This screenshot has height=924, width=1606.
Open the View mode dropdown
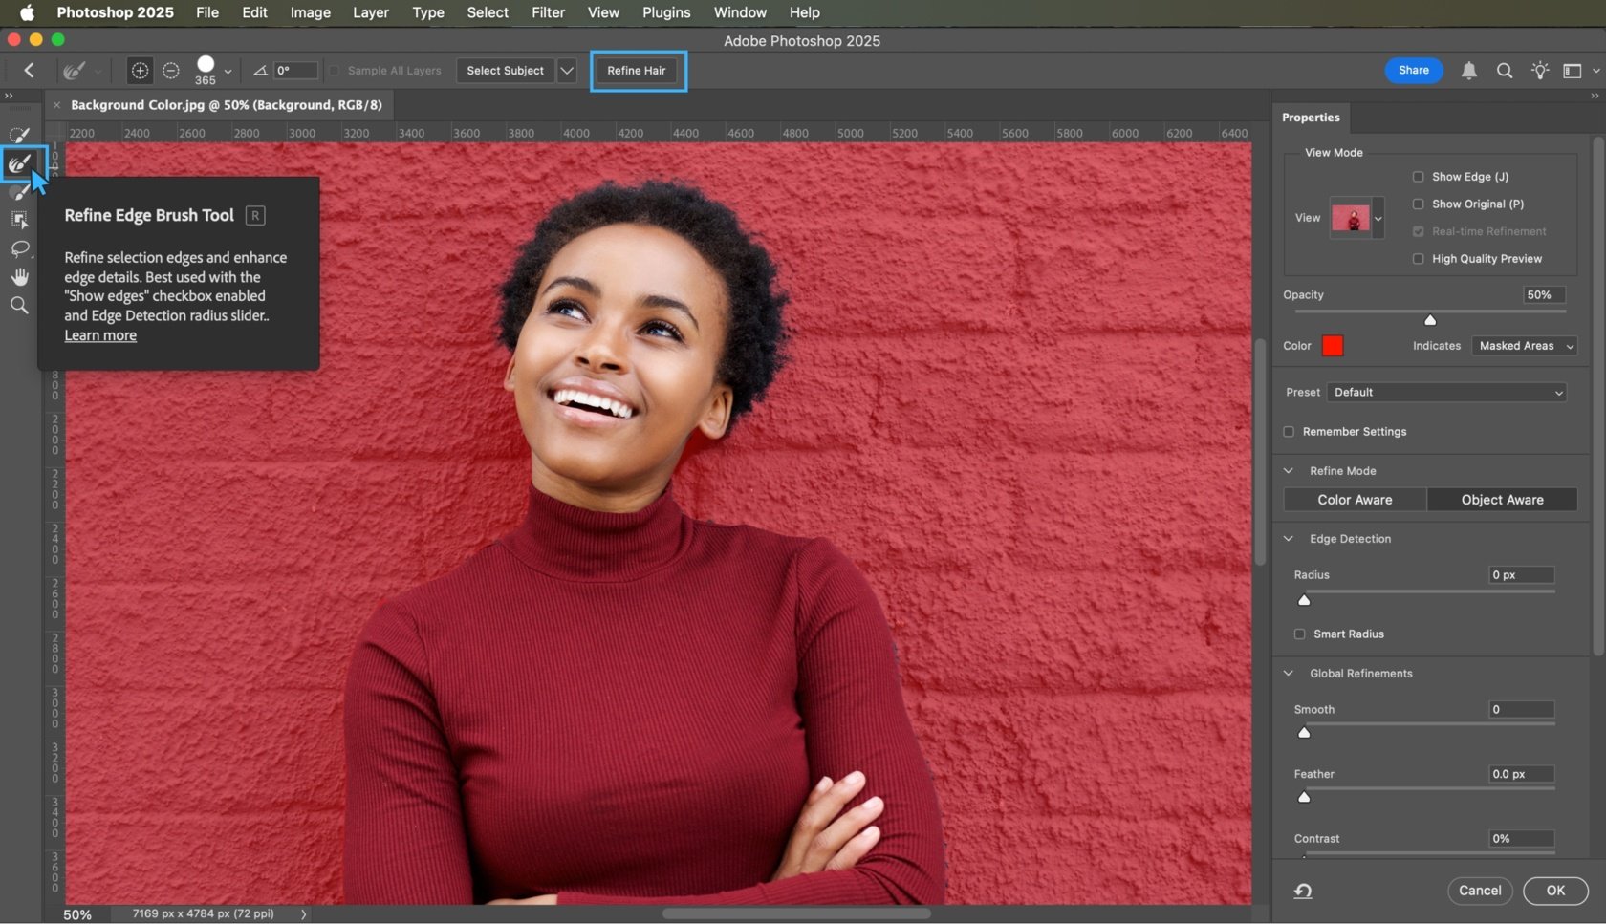coord(1378,218)
